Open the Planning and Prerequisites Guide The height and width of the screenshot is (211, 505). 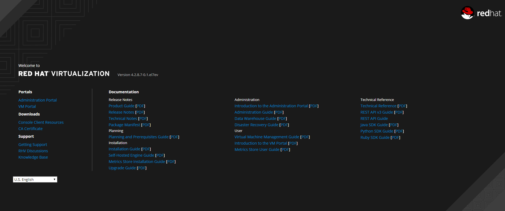point(138,137)
